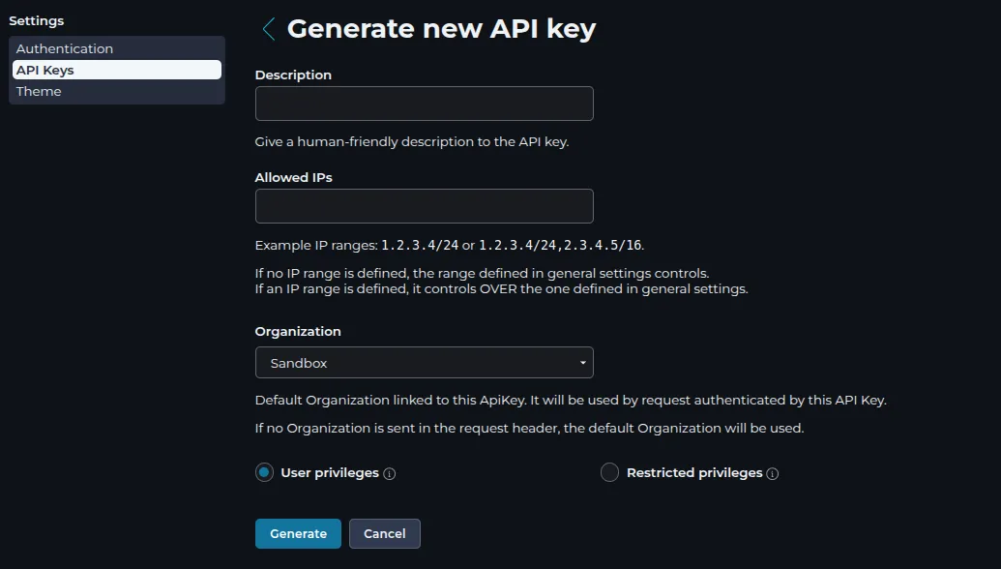Image resolution: width=1001 pixels, height=569 pixels.
Task: Click the small caret arrow in Organization select
Action: click(582, 363)
